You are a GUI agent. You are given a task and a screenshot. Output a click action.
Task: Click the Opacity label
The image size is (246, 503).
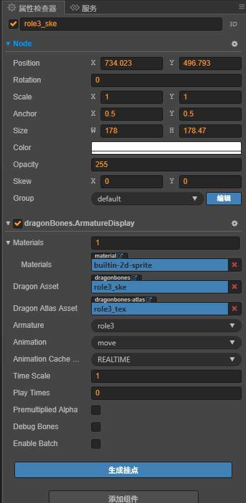26,165
